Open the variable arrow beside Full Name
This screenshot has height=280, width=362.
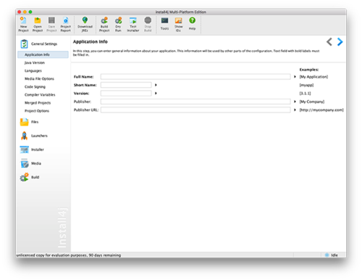coord(295,77)
